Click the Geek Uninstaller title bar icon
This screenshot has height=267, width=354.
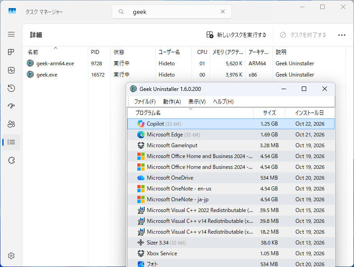pyautogui.click(x=133, y=89)
